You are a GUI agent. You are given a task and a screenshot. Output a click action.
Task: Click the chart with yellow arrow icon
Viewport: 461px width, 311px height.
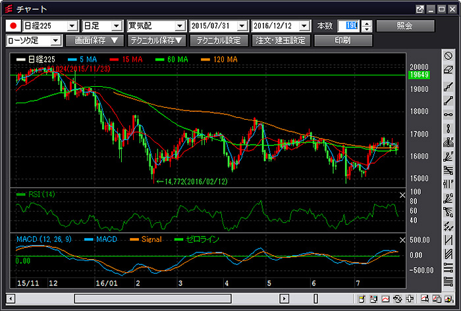pos(448,299)
